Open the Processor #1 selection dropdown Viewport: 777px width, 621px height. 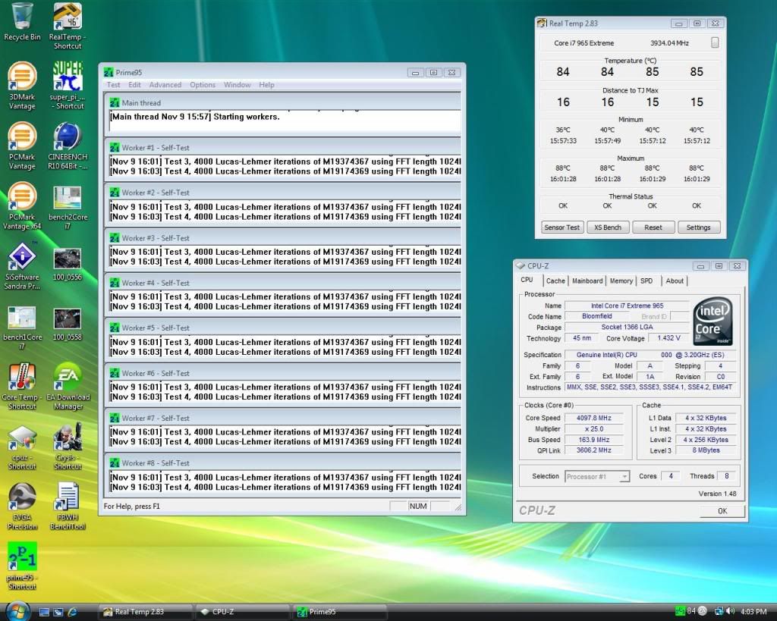tap(597, 476)
